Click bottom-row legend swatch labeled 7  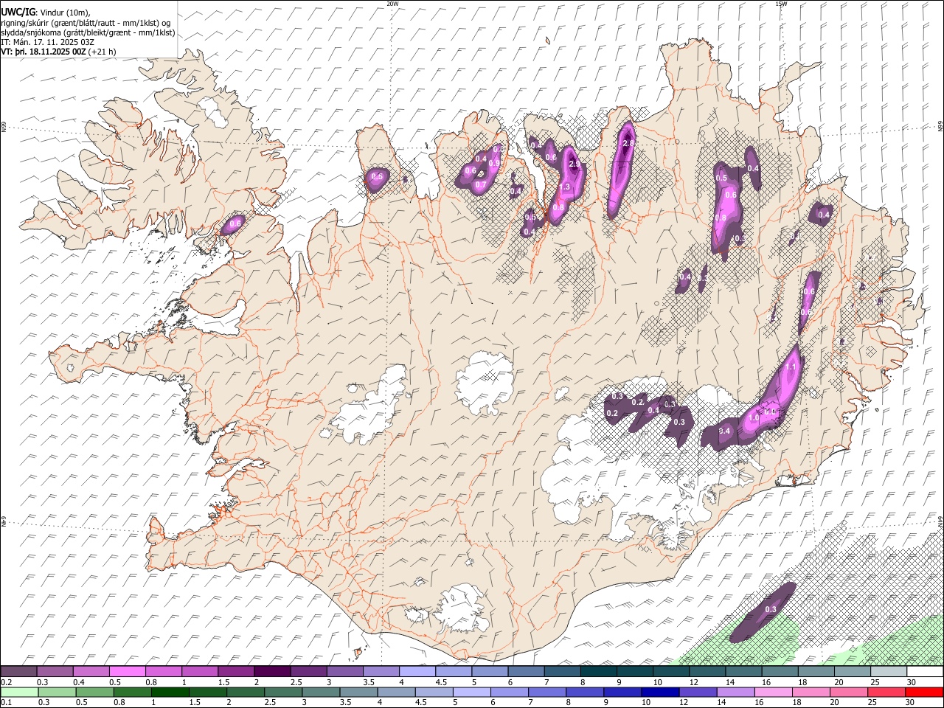point(546,692)
